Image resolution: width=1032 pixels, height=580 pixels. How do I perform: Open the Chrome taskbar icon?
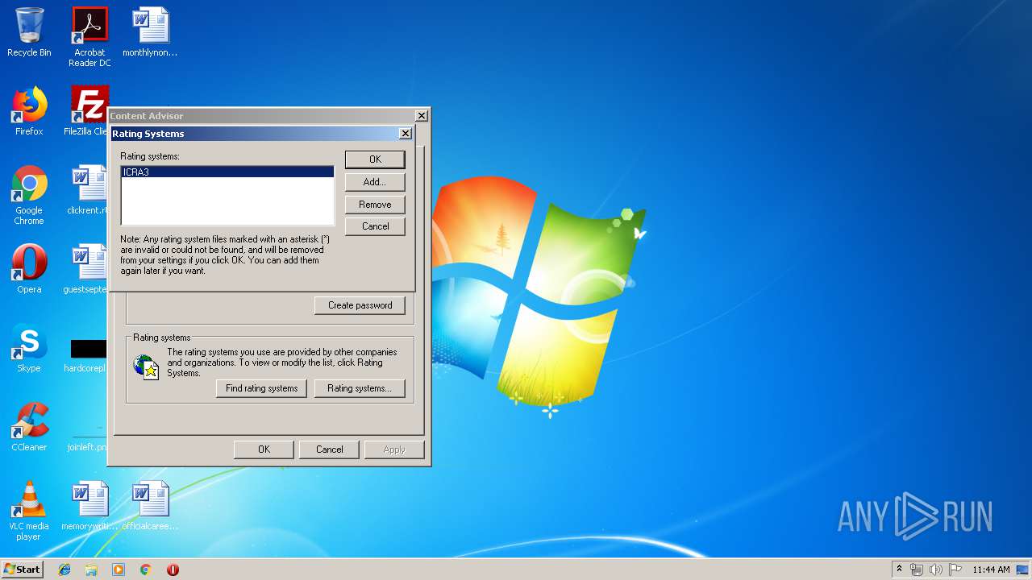click(145, 570)
